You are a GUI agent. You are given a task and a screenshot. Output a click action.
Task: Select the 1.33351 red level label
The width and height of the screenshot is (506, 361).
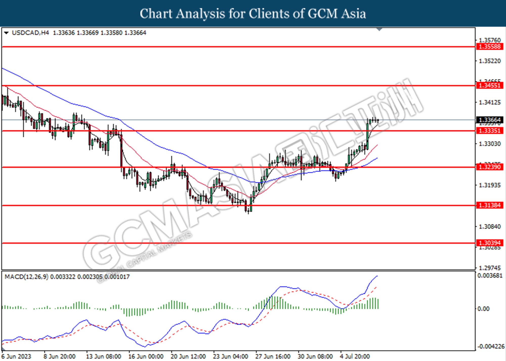click(x=490, y=131)
